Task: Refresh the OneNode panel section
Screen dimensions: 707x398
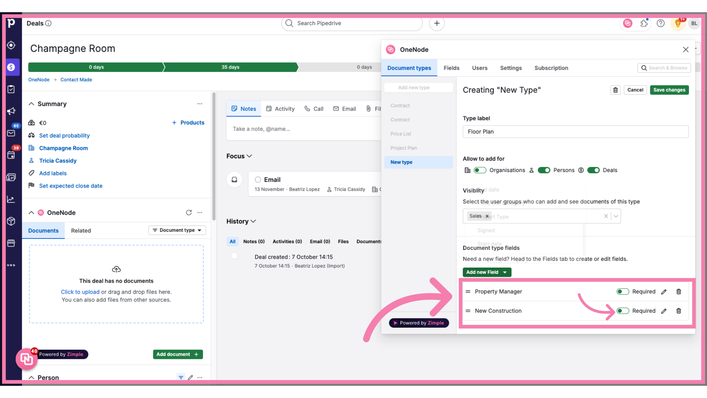Action: [189, 213]
